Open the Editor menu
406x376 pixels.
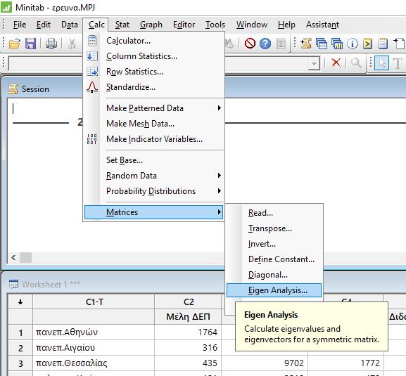click(184, 25)
